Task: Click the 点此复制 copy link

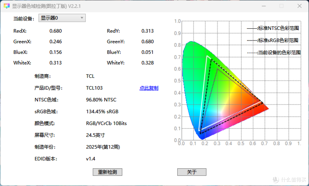Action: pyautogui.click(x=149, y=88)
